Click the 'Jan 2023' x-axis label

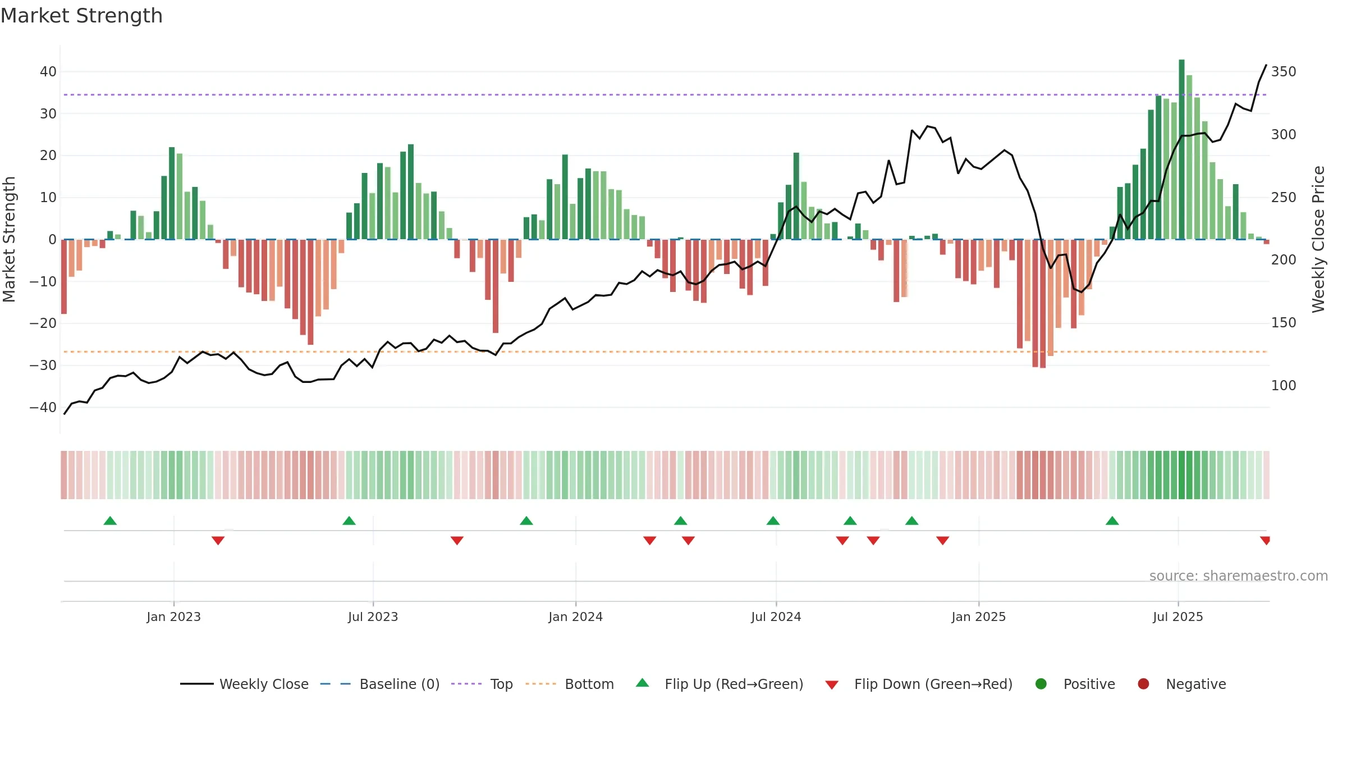coord(174,617)
